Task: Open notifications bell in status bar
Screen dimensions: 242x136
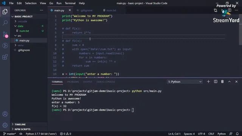Action: click(237, 134)
